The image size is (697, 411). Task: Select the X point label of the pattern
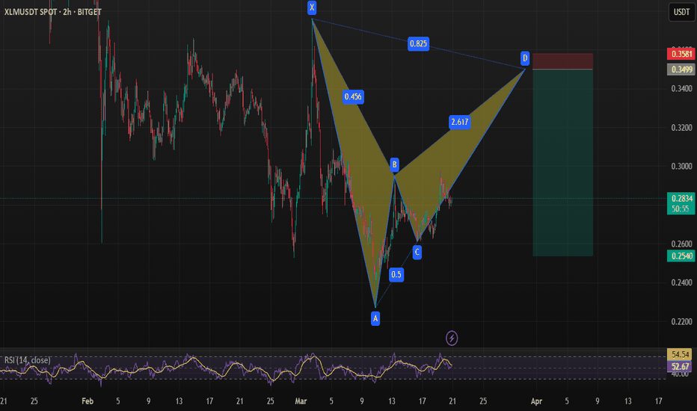pyautogui.click(x=312, y=7)
